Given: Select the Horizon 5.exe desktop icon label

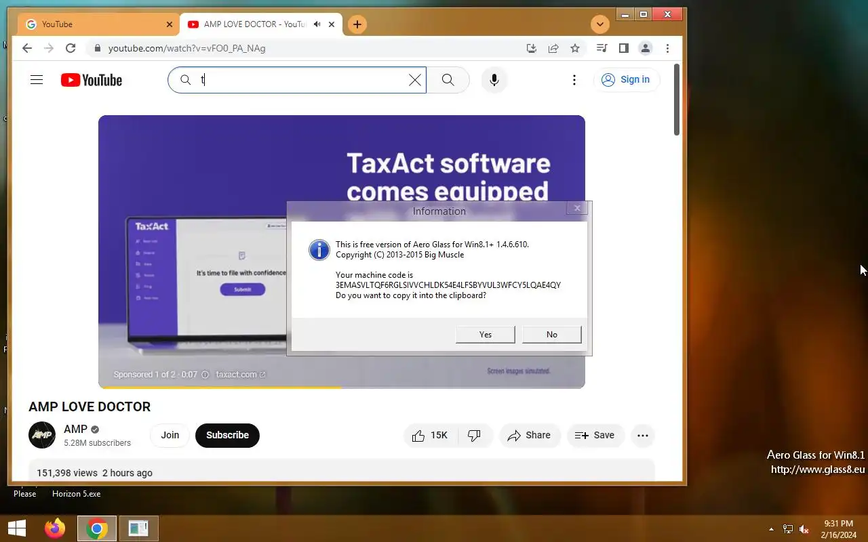Looking at the screenshot, I should [x=76, y=494].
